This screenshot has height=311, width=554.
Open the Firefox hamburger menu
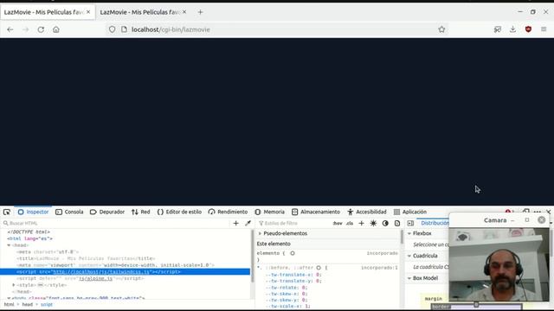(544, 29)
